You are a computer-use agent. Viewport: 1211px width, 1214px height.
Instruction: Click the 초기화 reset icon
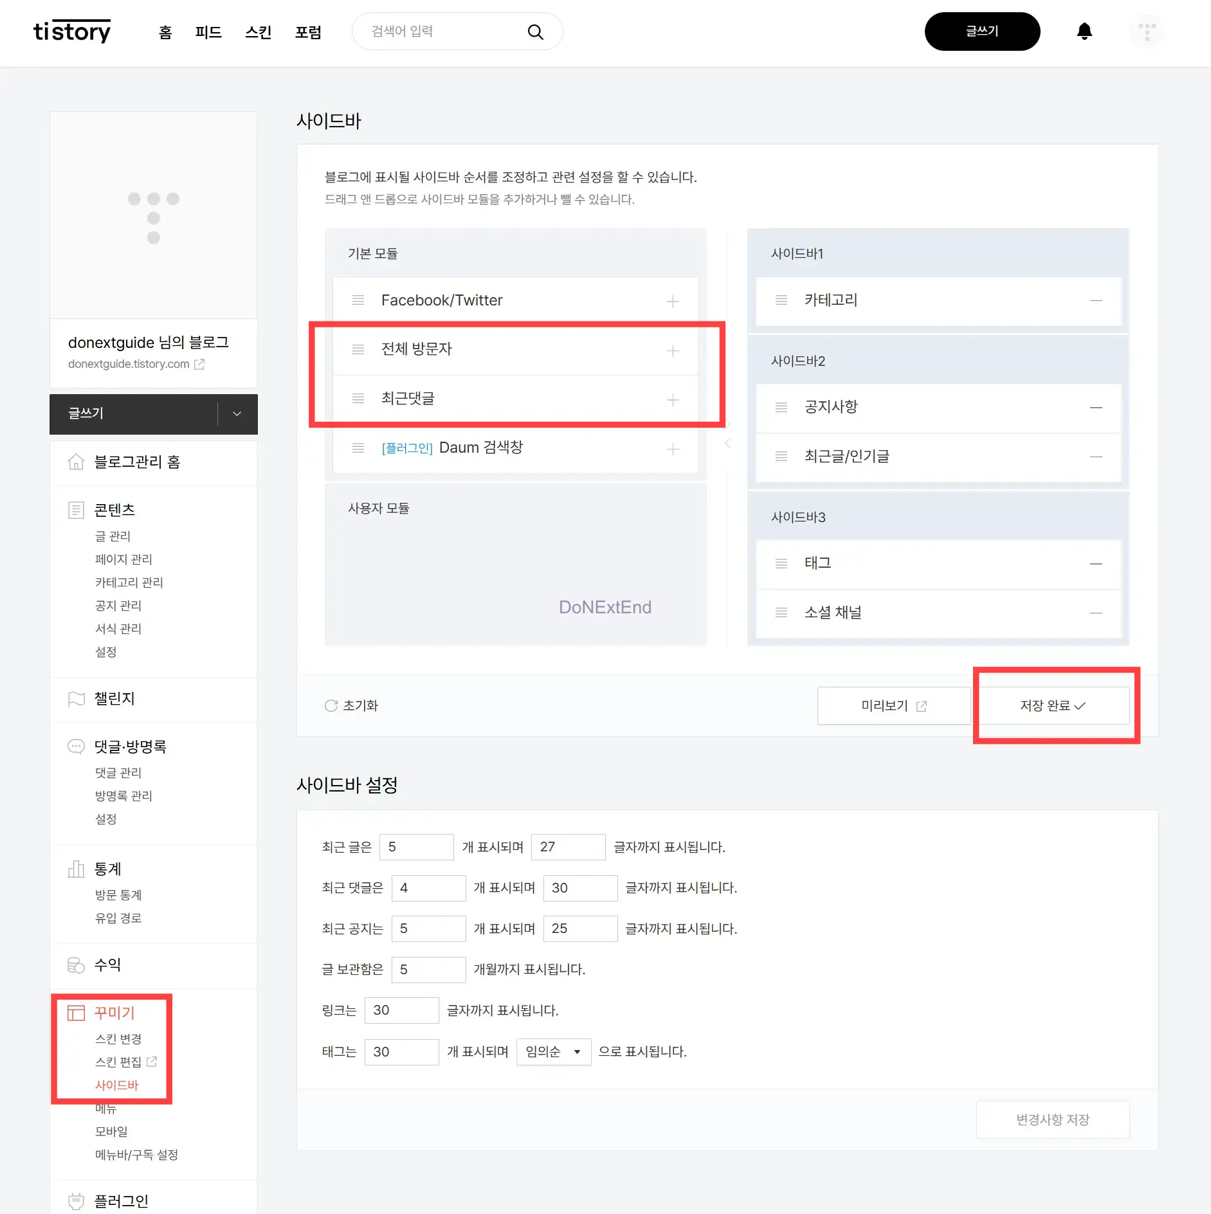[331, 705]
